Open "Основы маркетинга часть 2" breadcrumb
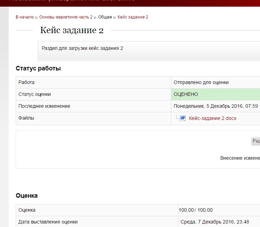Viewport: 260px width, 227px height. (66, 17)
